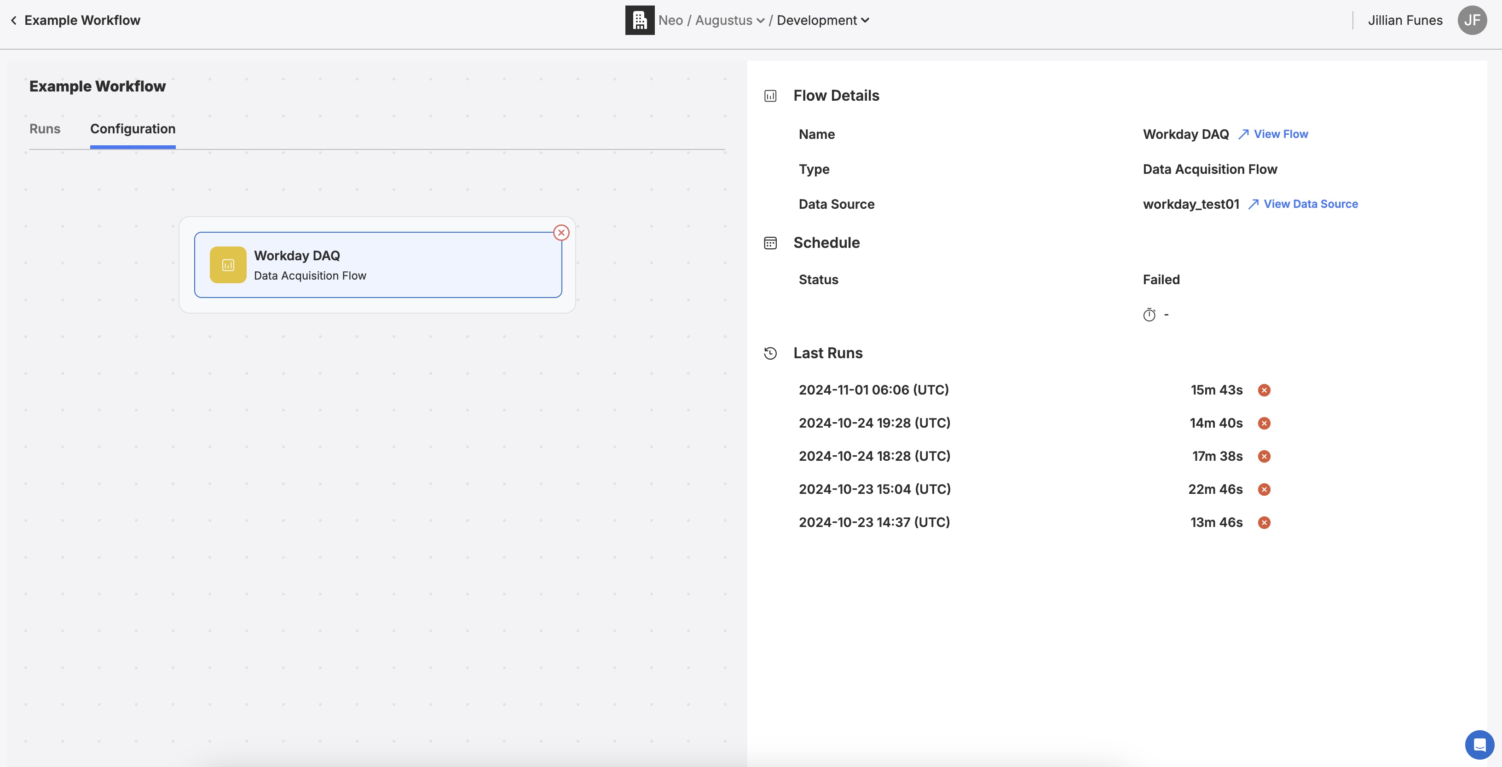The width and height of the screenshot is (1502, 767).
Task: Click the yellow Workday DAQ flow icon
Action: point(228,265)
